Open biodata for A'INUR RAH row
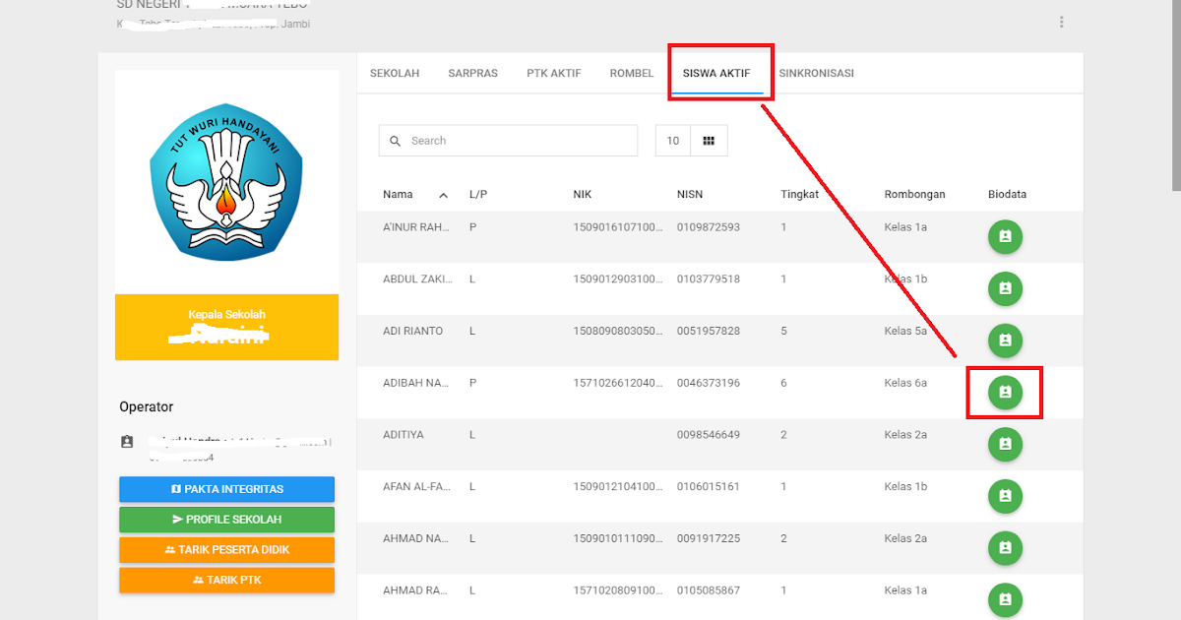 click(x=1005, y=237)
